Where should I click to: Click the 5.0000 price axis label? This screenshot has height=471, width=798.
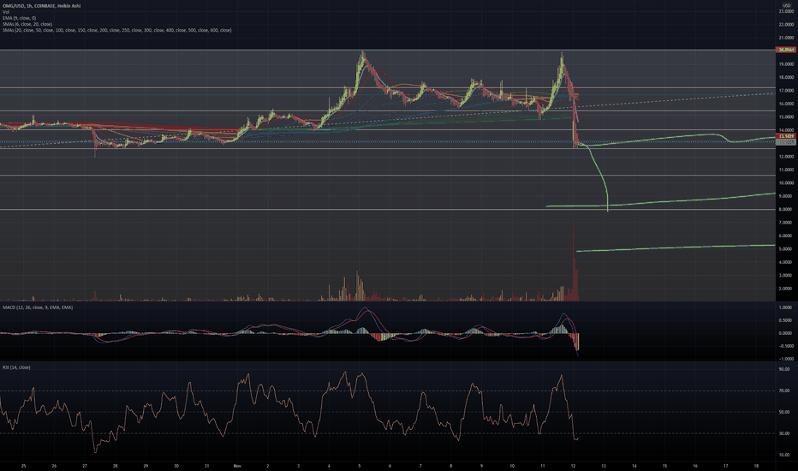(x=786, y=249)
